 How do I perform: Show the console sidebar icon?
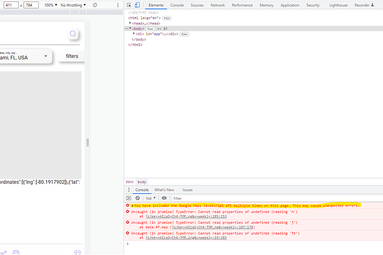(129, 198)
